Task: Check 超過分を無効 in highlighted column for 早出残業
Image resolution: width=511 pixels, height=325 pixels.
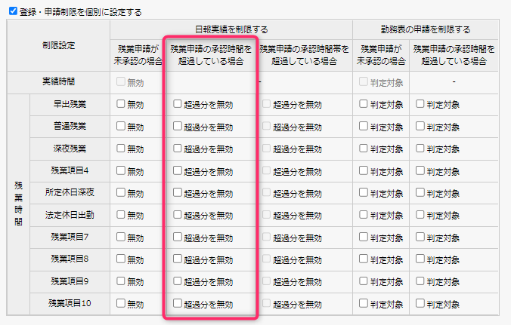Action: [178, 103]
